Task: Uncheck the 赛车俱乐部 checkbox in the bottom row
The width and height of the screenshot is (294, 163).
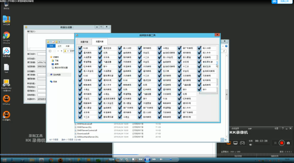Action: click(x=100, y=117)
